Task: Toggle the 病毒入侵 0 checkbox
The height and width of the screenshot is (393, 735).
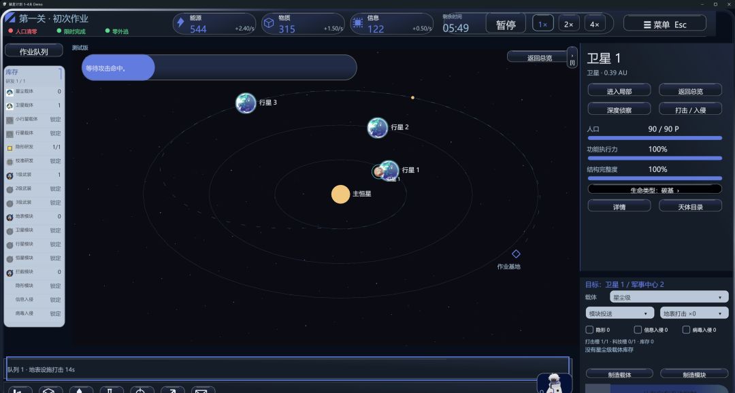Action: point(686,330)
